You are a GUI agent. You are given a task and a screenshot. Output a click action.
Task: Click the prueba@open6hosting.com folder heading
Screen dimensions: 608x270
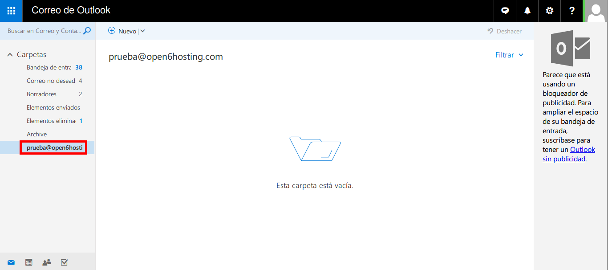pos(166,57)
